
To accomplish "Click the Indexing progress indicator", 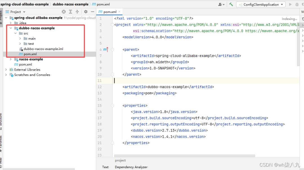I will click(289, 19).
